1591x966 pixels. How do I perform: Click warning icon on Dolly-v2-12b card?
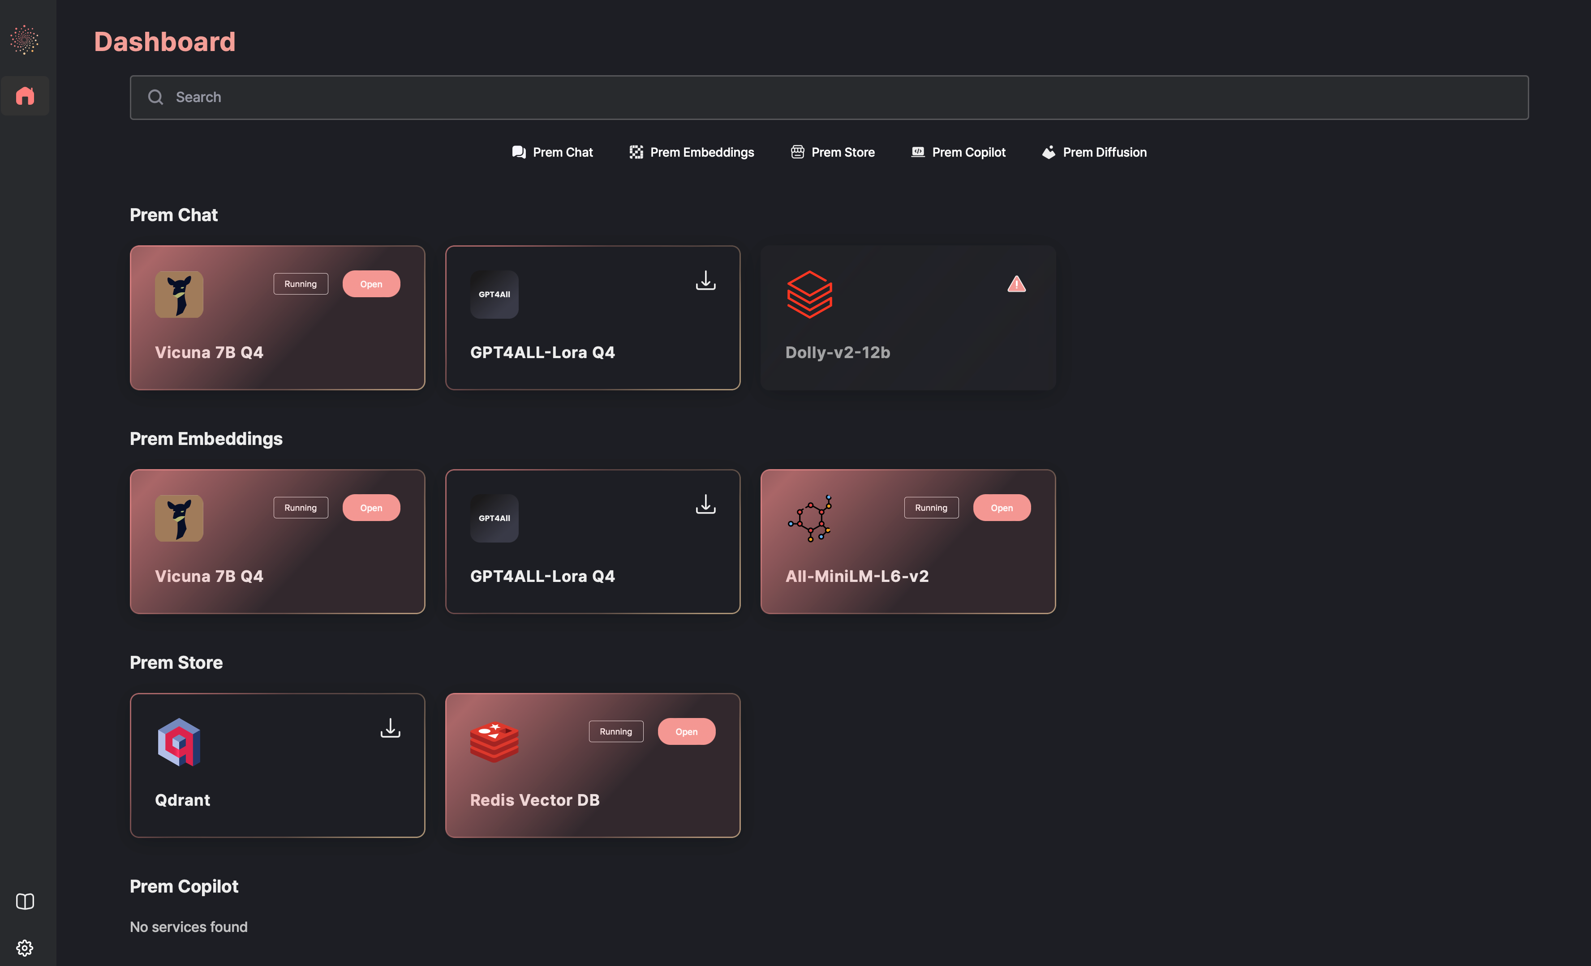(x=1016, y=284)
